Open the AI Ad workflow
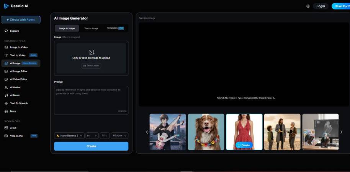 [13, 128]
